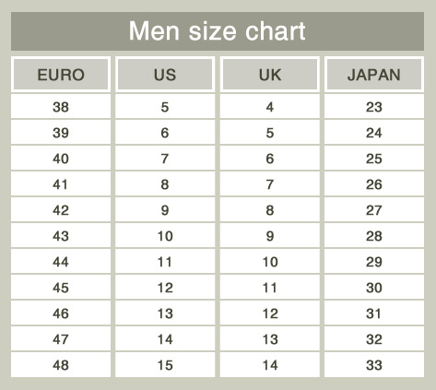Select EURO size 40 cell
This screenshot has width=436, height=390.
tap(61, 159)
